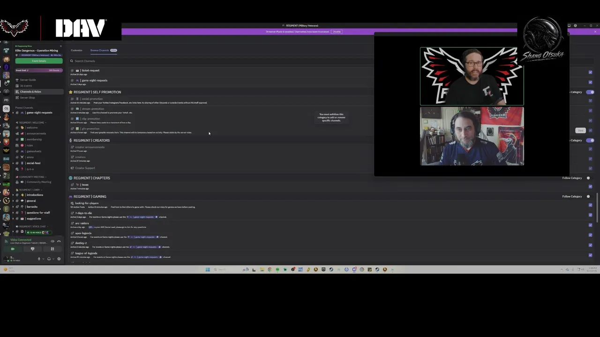Open the 36 Events list
This screenshot has height=337, width=600.
coord(26,86)
